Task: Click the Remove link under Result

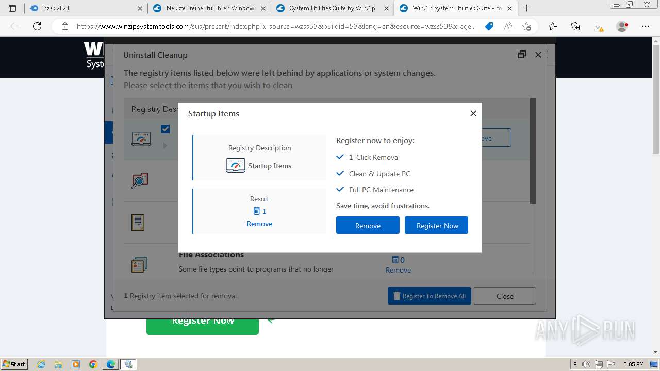Action: pyautogui.click(x=259, y=224)
